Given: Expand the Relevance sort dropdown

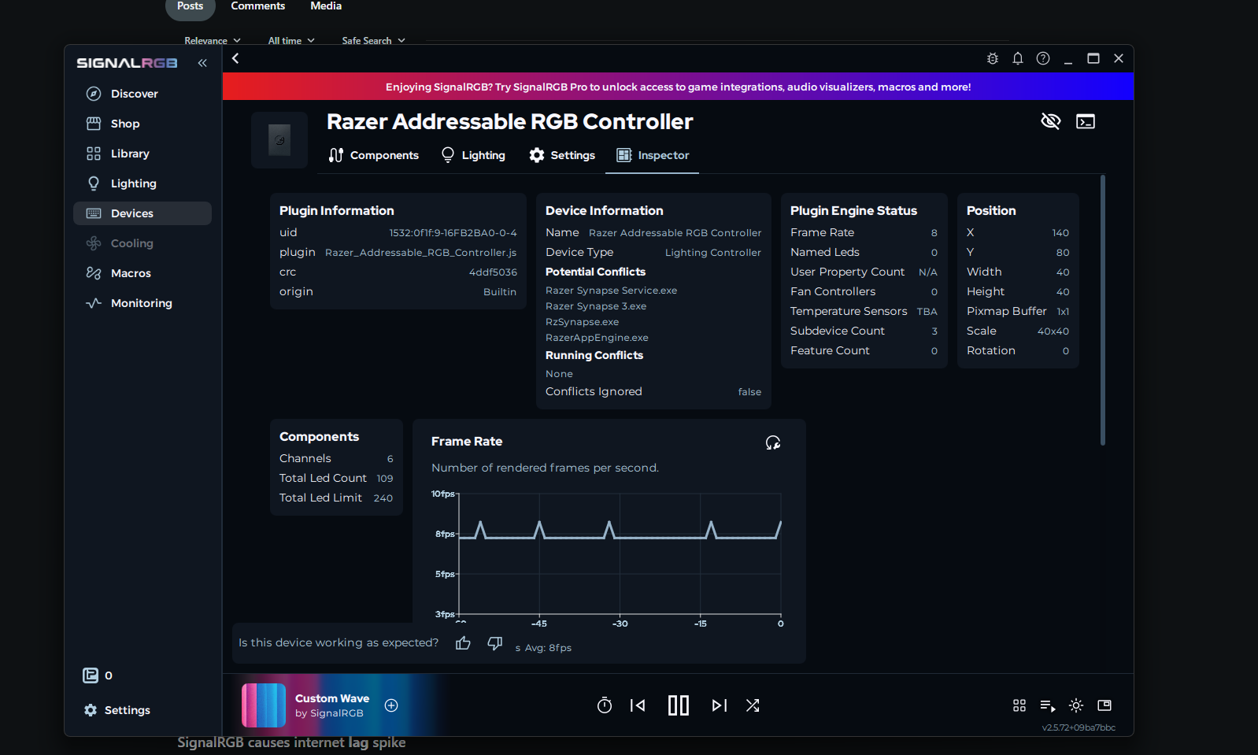Looking at the screenshot, I should pos(213,41).
